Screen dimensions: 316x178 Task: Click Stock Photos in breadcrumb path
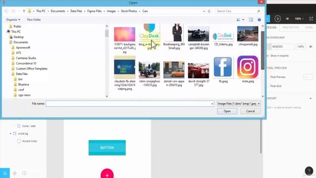[x=129, y=11]
